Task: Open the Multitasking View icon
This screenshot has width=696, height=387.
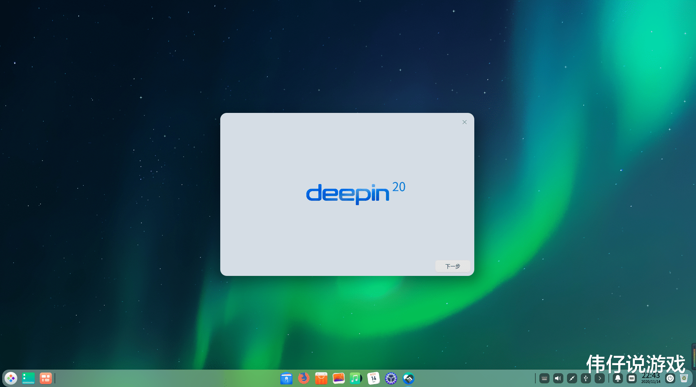Action: pos(46,378)
